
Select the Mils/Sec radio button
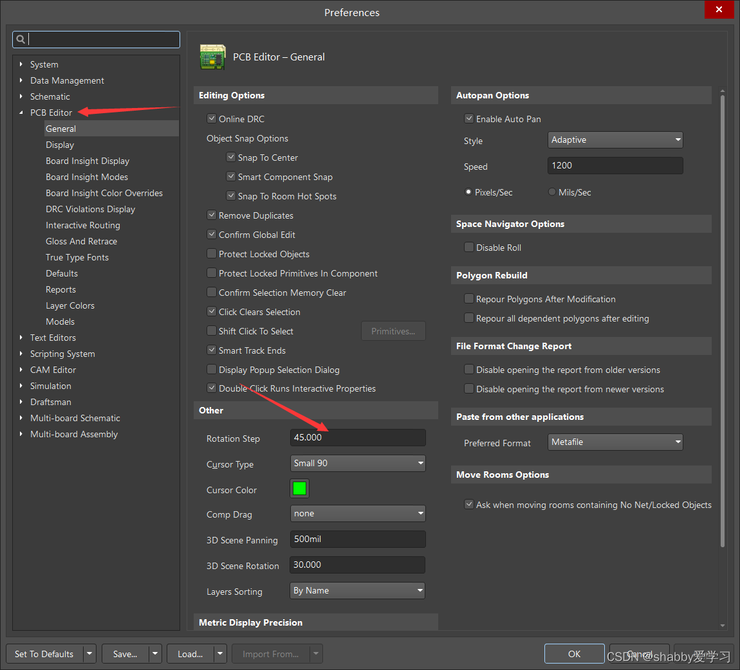pyautogui.click(x=551, y=192)
